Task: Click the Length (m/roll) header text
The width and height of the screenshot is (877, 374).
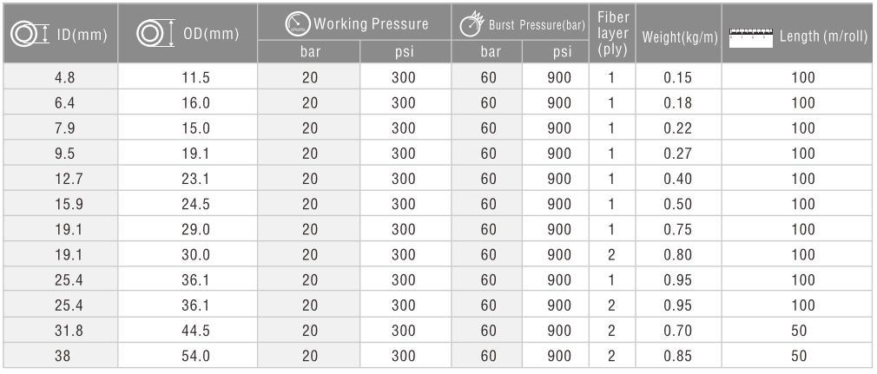Action: pos(823,37)
